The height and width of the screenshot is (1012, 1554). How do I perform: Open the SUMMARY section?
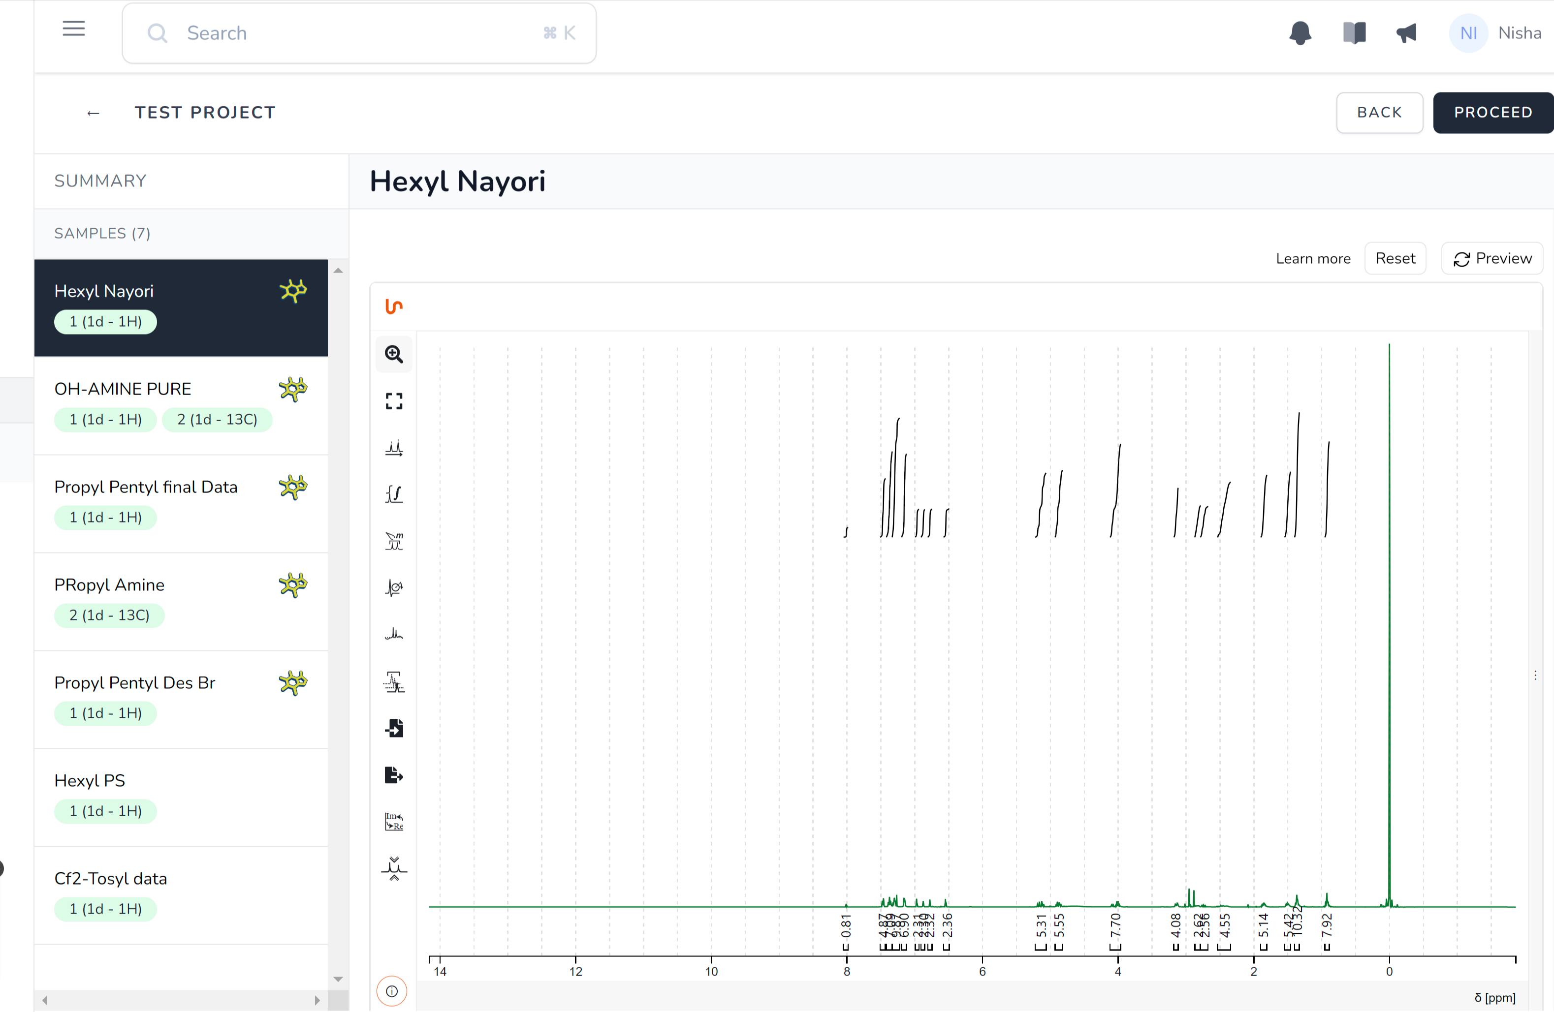pos(100,181)
